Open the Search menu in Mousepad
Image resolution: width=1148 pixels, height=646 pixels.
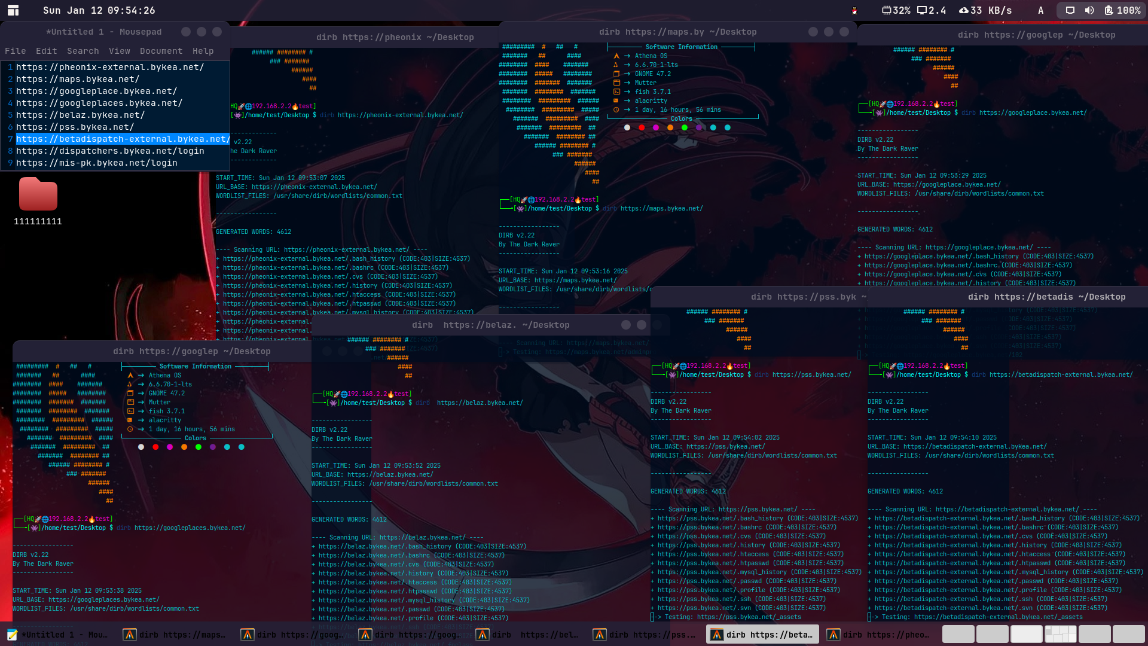coord(83,51)
